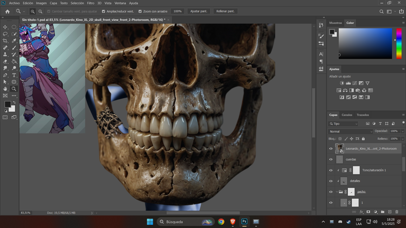Choose Zoom In mode icon

point(33,12)
